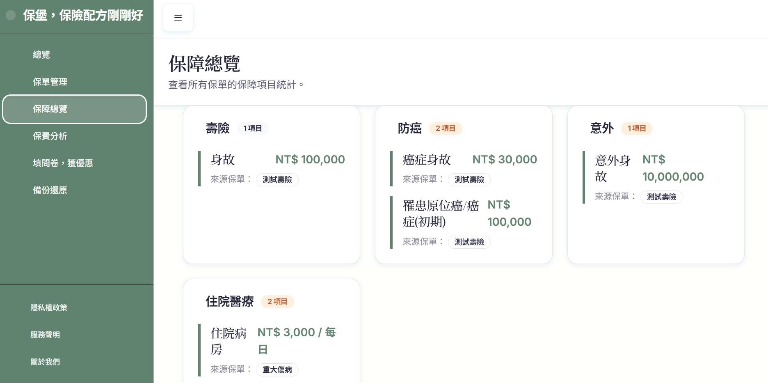Click 測試壽險 tag under 身故 item
Viewport: 768px width, 383px height.
277,180
